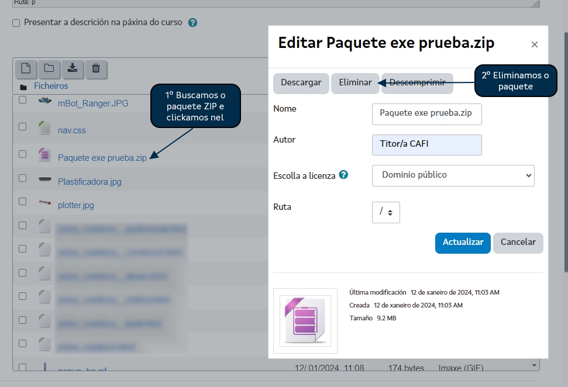Click the download all files icon
568x387 pixels.
pyautogui.click(x=73, y=68)
